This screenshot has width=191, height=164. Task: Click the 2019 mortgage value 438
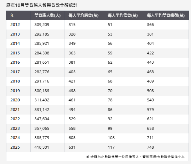[x=72, y=91]
